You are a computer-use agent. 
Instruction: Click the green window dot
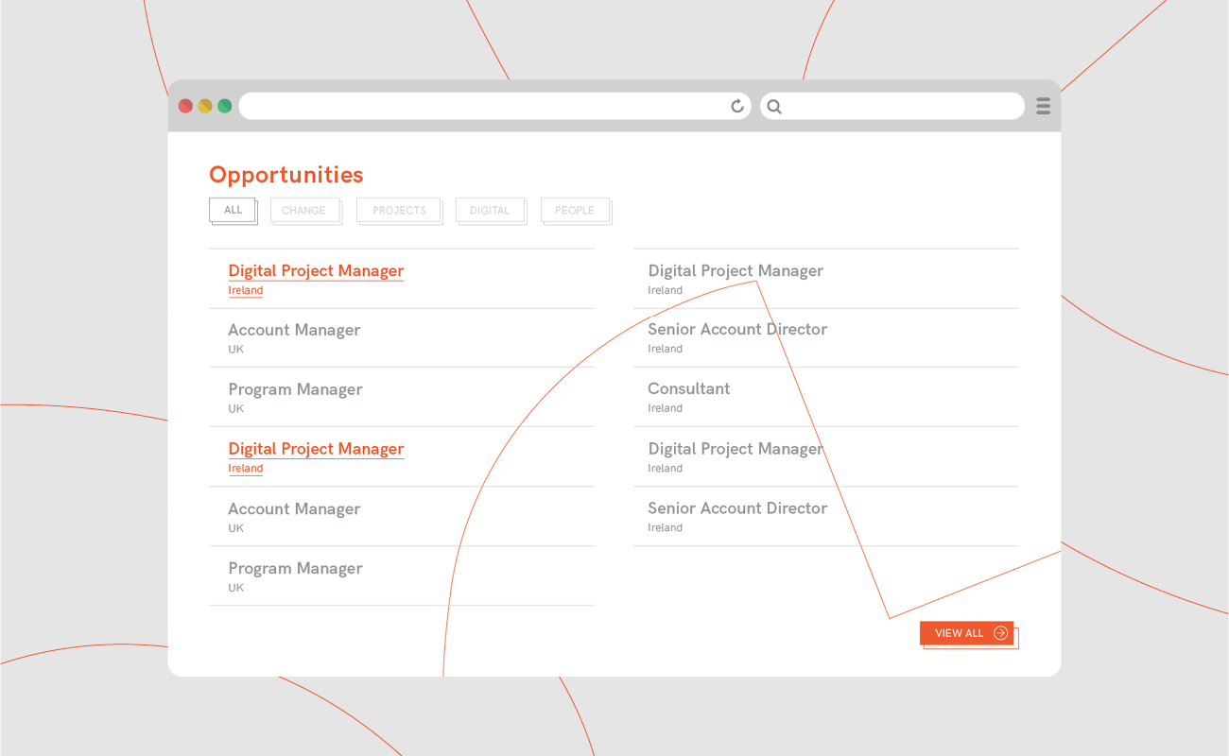pyautogui.click(x=224, y=106)
